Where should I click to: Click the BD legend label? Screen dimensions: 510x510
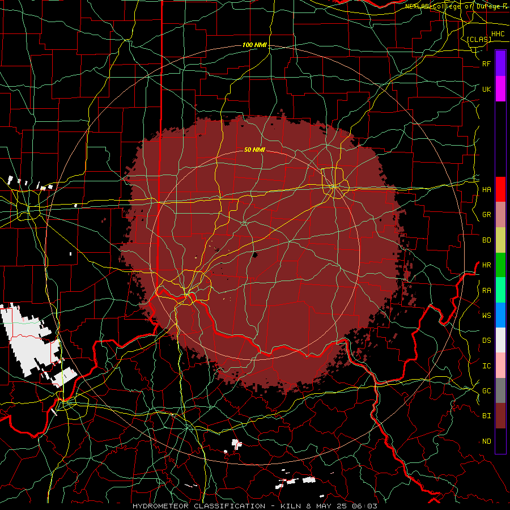[486, 240]
